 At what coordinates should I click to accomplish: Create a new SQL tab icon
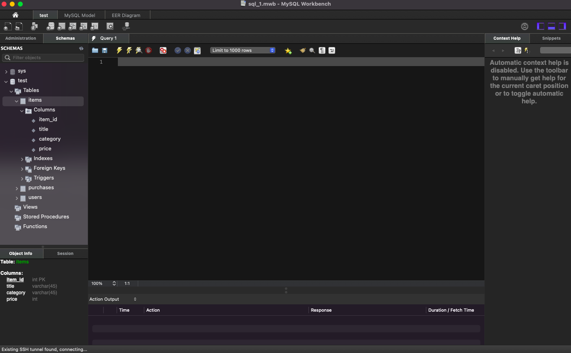click(8, 26)
